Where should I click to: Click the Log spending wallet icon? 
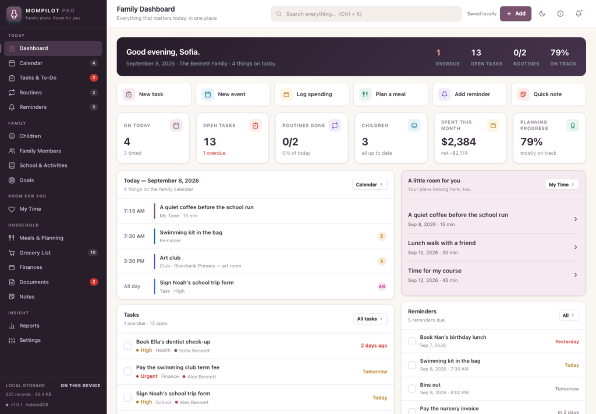[286, 94]
